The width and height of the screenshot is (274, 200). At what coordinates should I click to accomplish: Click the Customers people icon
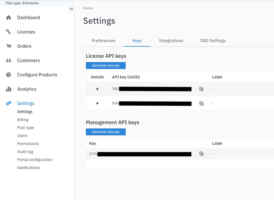9,60
